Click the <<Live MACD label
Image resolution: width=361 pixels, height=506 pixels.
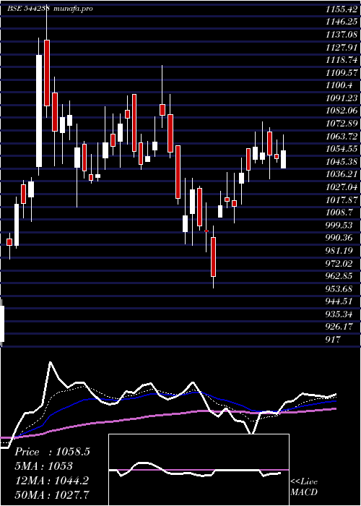point(304,486)
